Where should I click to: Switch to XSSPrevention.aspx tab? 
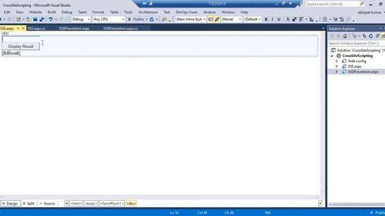[74, 28]
